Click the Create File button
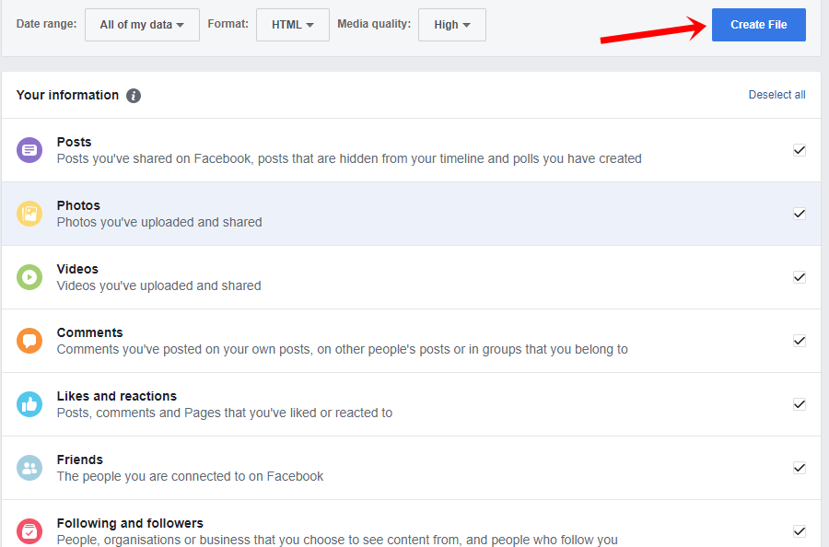 coord(759,25)
